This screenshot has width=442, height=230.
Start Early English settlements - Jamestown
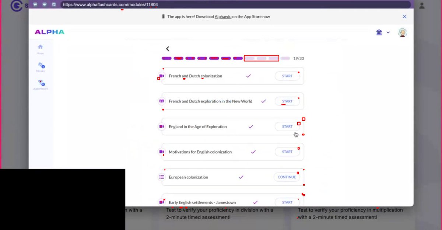pyautogui.click(x=287, y=202)
